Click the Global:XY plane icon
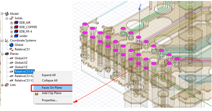This screenshot has width=212, height=111. [11, 58]
